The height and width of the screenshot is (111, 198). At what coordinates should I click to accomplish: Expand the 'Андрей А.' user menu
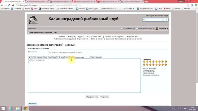[x=162, y=29]
